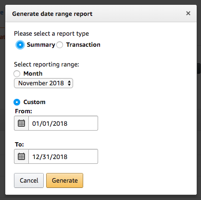Image resolution: width=201 pixels, height=200 pixels.
Task: Select the Month reporting range radio button
Action: (17, 74)
